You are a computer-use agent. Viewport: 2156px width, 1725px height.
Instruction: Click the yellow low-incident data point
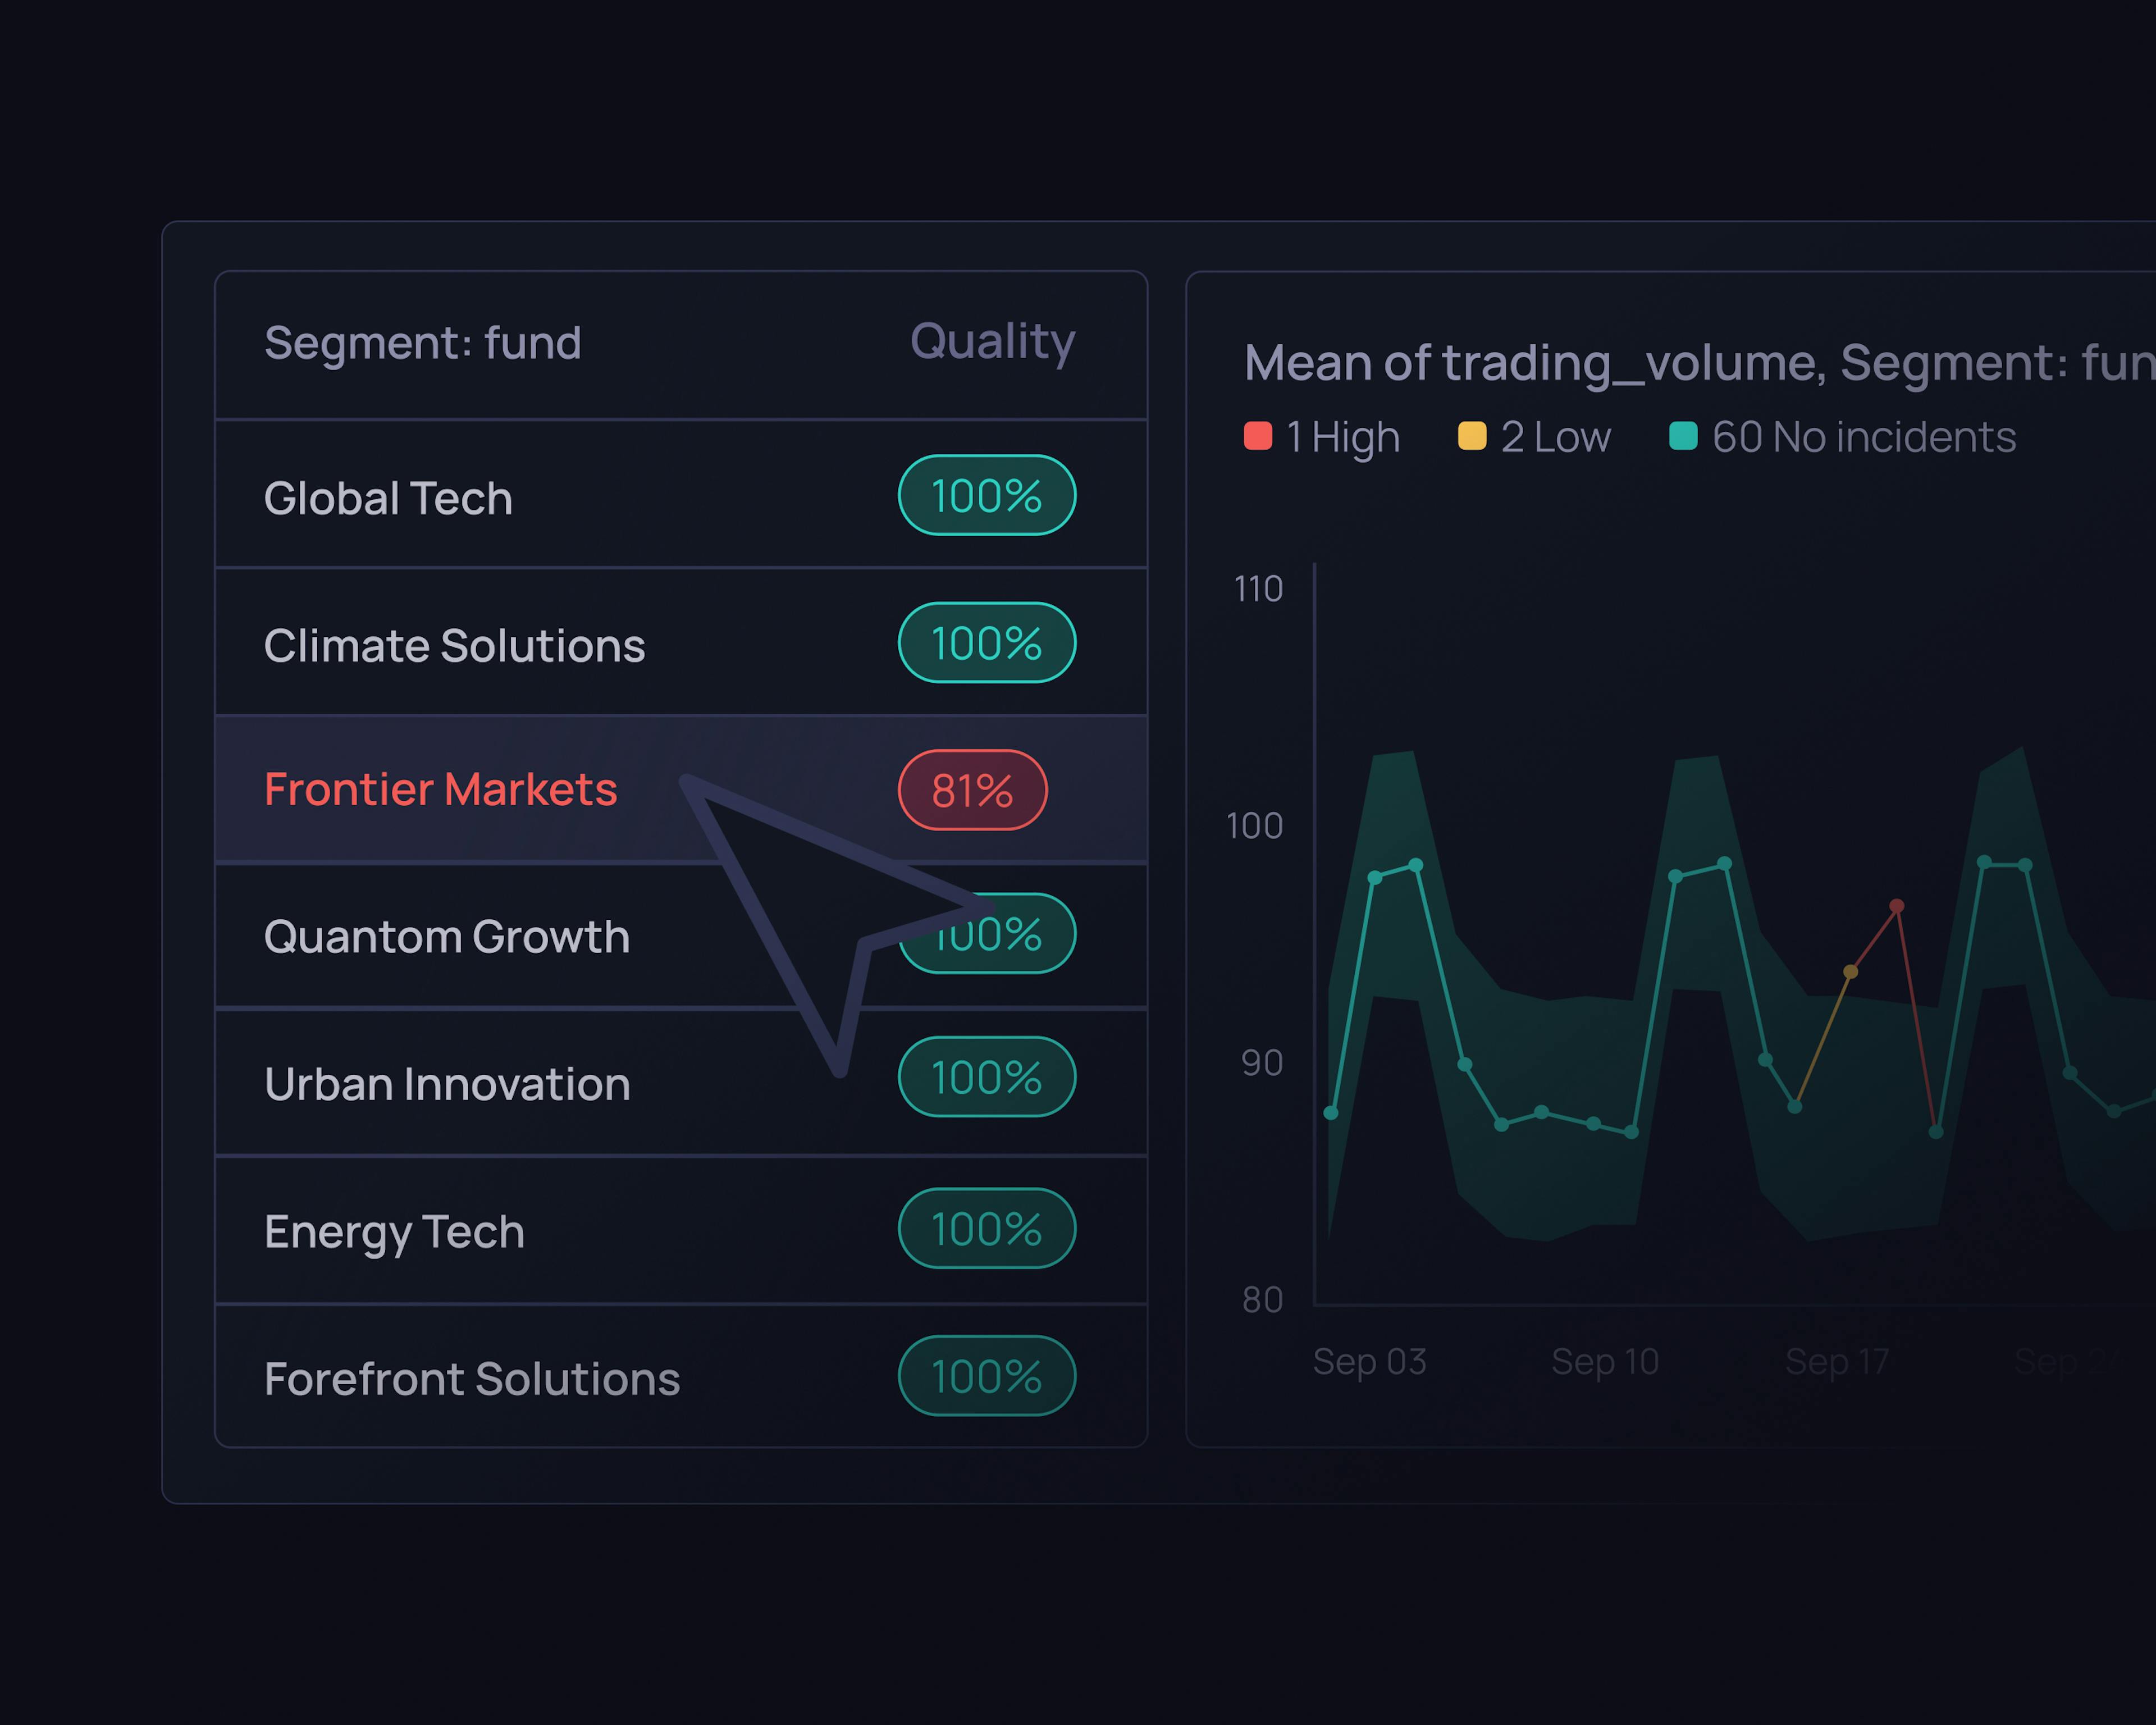point(1850,972)
